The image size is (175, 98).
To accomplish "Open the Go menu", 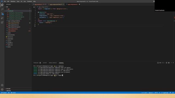I will pyautogui.click(x=21, y=1).
